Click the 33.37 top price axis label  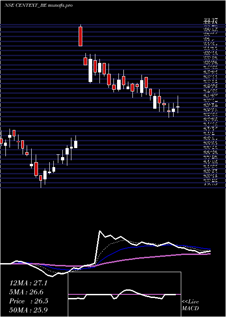coord(211,19)
